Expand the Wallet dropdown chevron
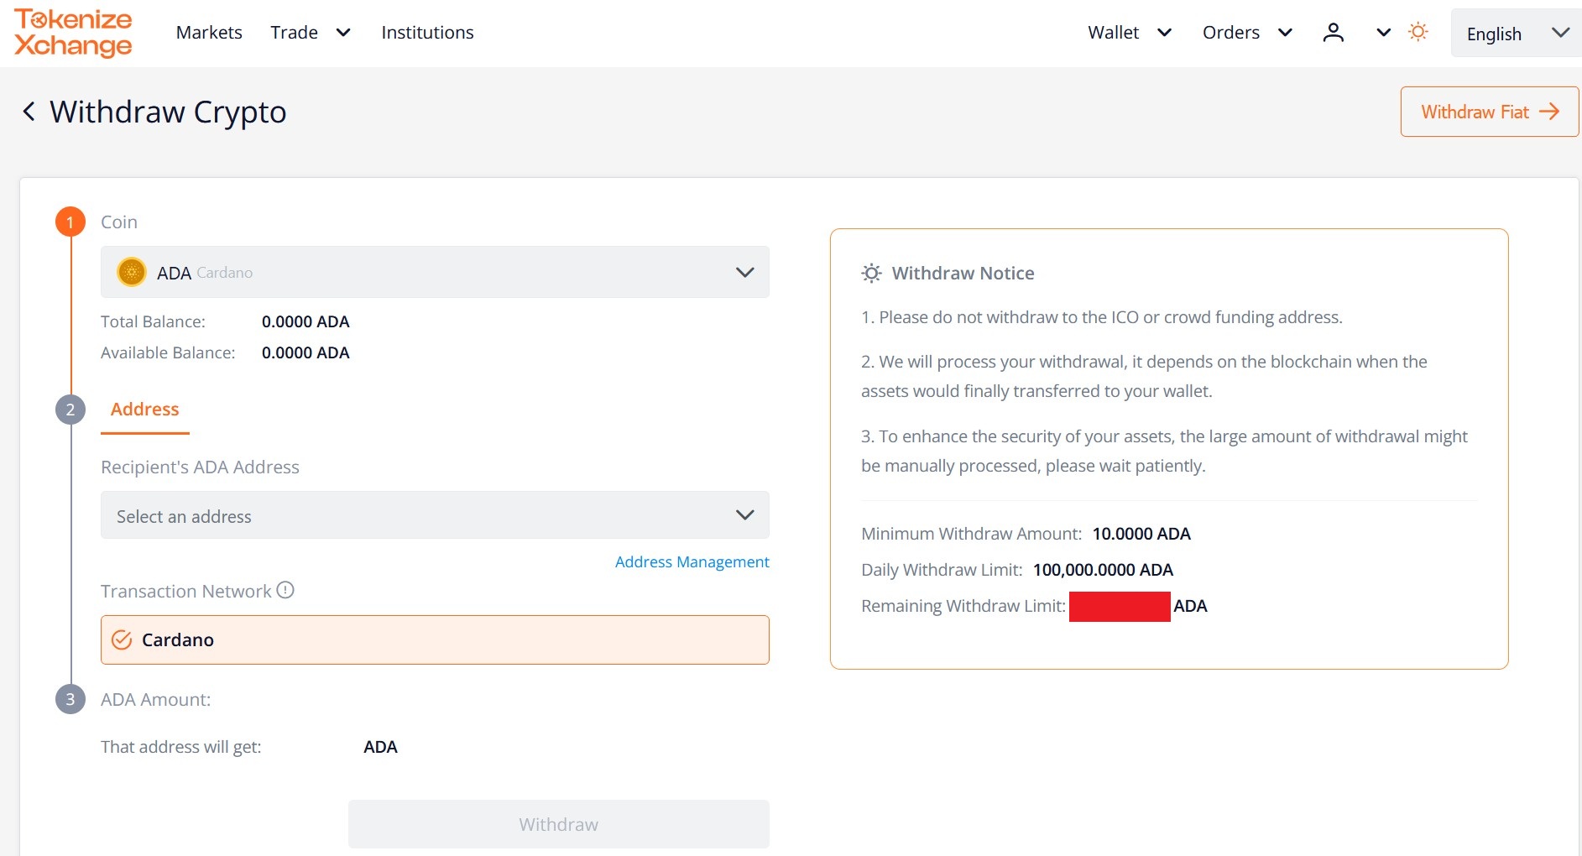 click(1164, 33)
